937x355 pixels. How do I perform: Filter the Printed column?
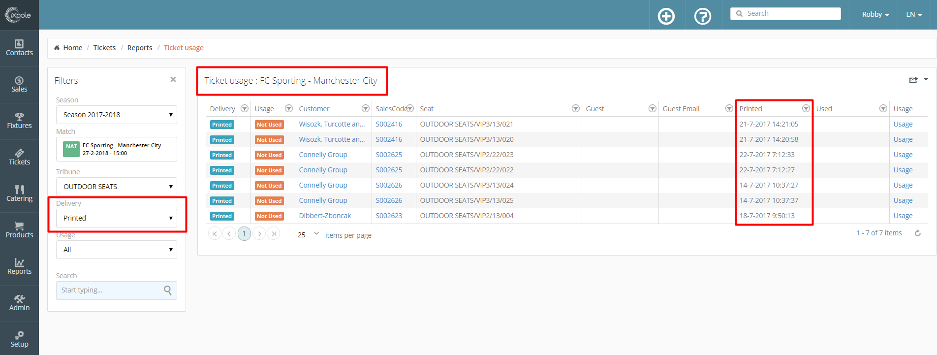[806, 108]
